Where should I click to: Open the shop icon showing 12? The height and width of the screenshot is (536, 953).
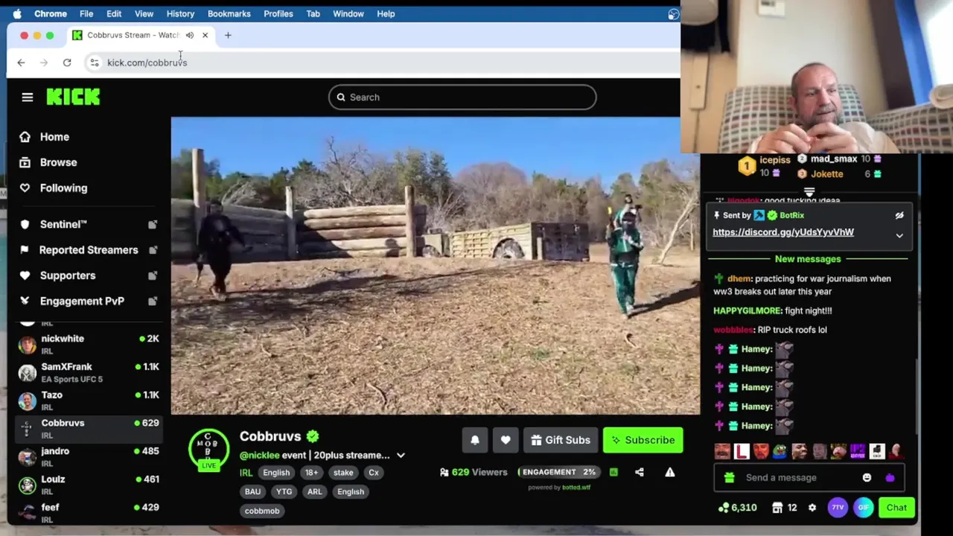click(x=777, y=508)
